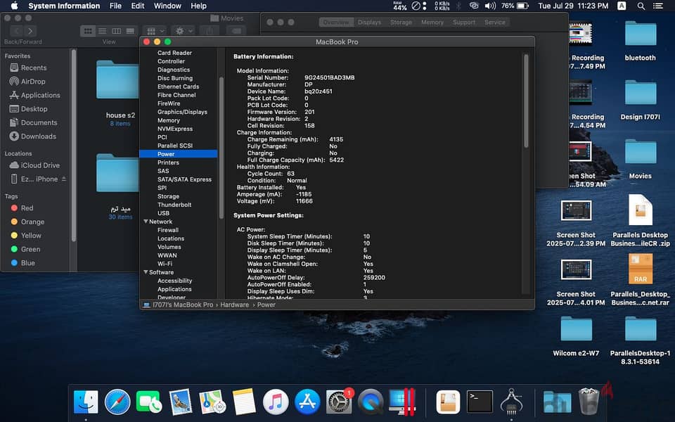Click the volume icon in menu bar
The width and height of the screenshot is (675, 422).
pyautogui.click(x=490, y=6)
